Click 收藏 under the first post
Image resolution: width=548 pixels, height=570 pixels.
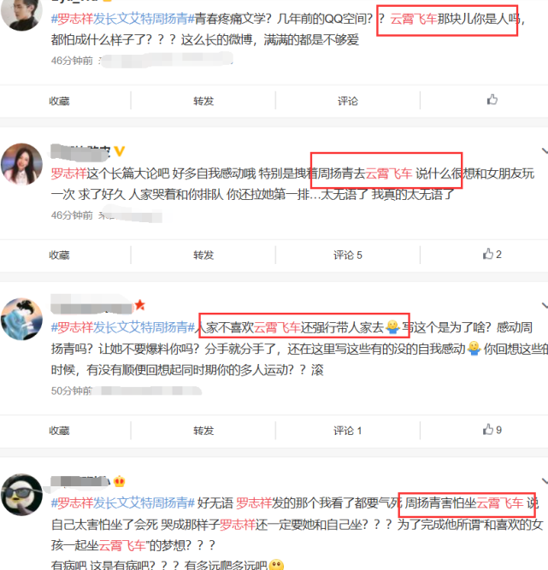tap(59, 101)
